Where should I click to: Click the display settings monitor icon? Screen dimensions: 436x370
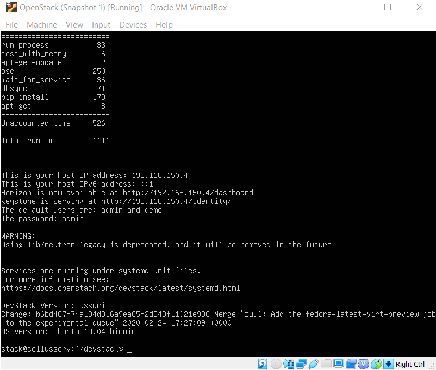click(339, 364)
